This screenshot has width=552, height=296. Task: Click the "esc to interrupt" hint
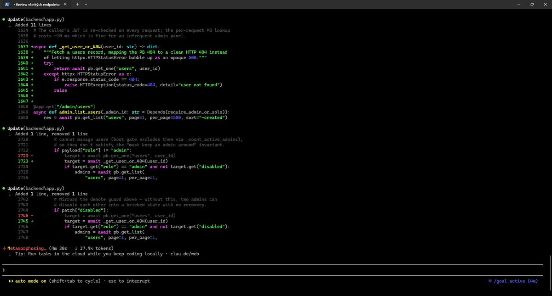[129, 281]
